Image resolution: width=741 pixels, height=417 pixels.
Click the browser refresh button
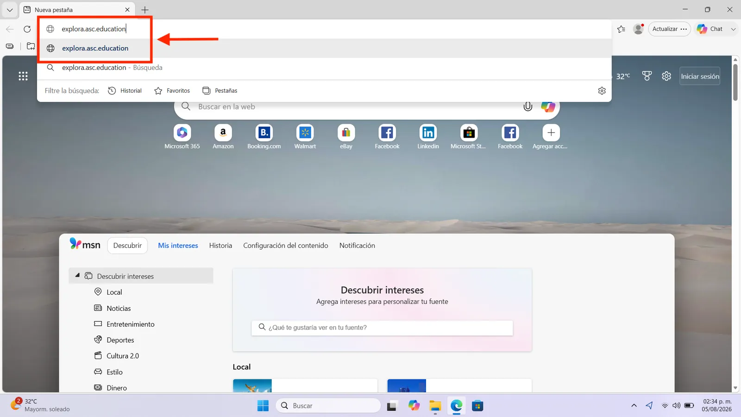coord(27,29)
